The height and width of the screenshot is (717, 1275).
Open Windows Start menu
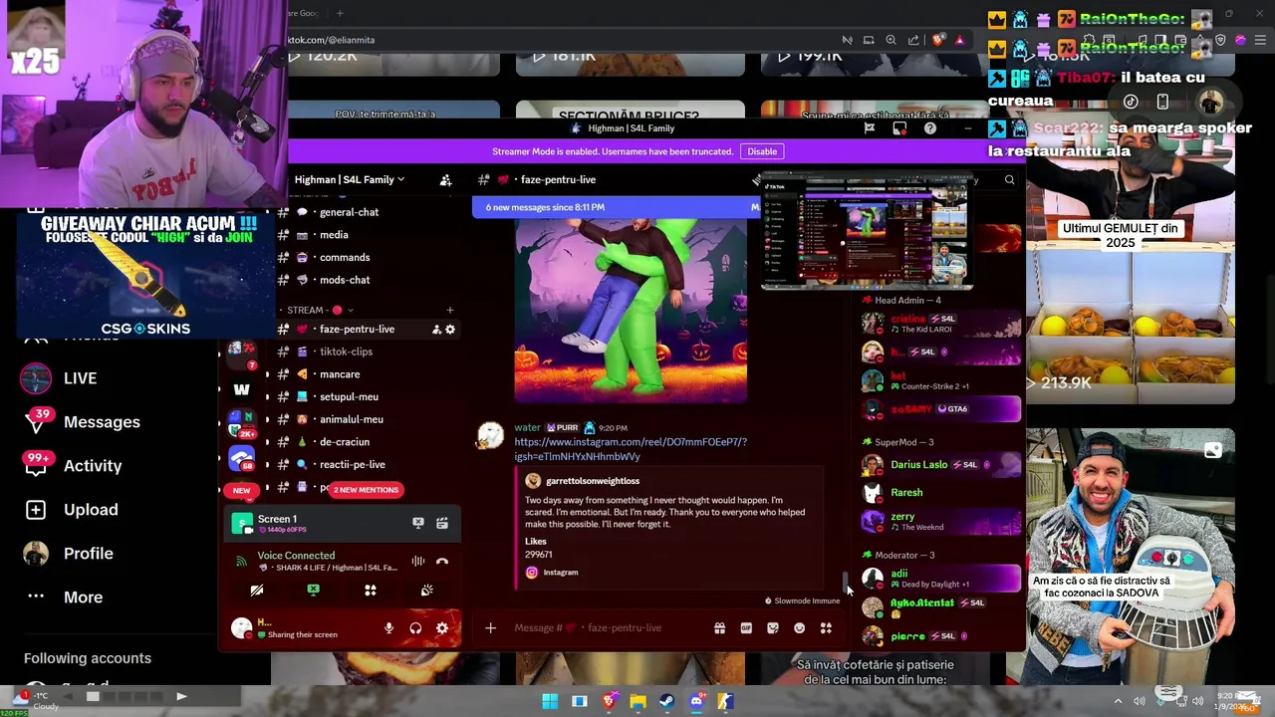coord(550,701)
